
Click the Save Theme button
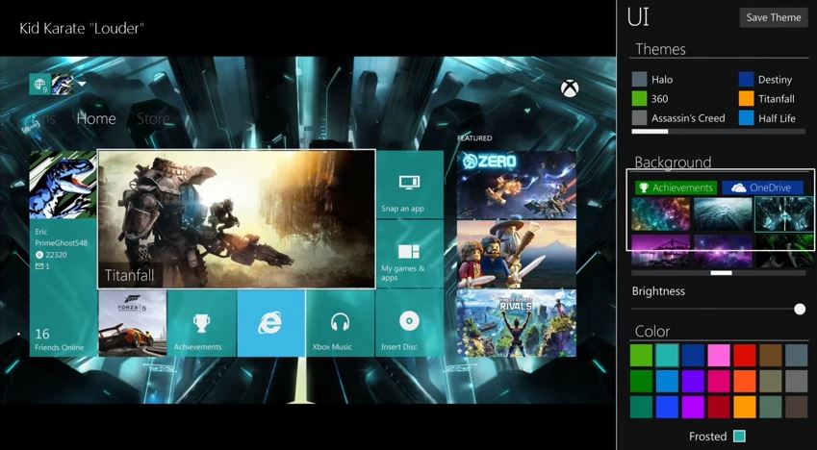click(x=774, y=17)
